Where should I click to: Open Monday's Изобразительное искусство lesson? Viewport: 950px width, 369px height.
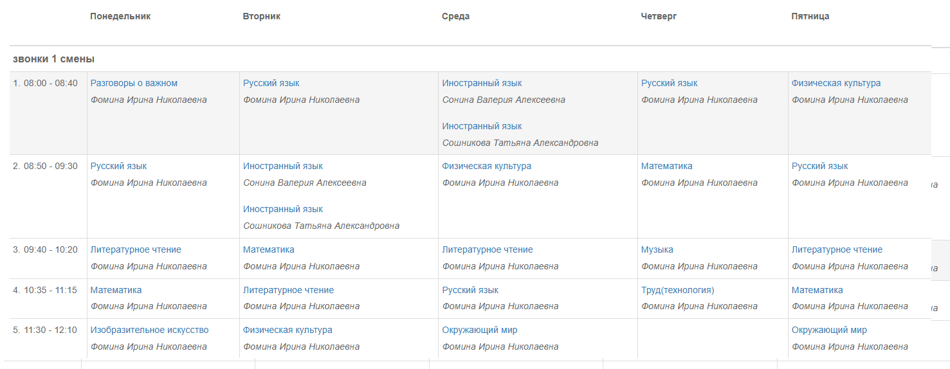coord(149,330)
